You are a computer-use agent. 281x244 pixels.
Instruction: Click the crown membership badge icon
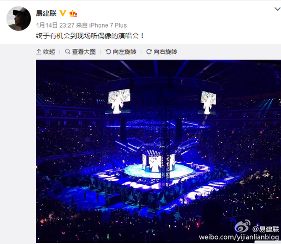pyautogui.click(x=73, y=13)
